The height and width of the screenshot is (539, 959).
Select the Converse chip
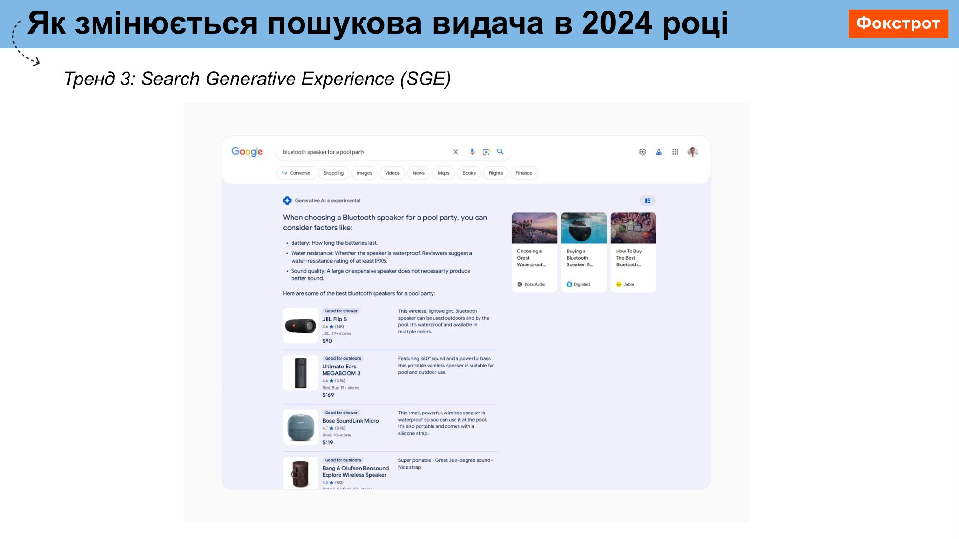click(296, 173)
